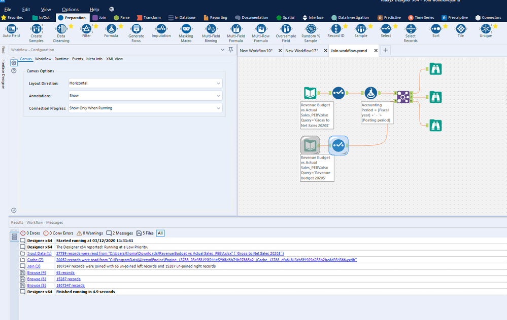The image size is (507, 320).
Task: Open the 65 records link
Action: [65, 272]
